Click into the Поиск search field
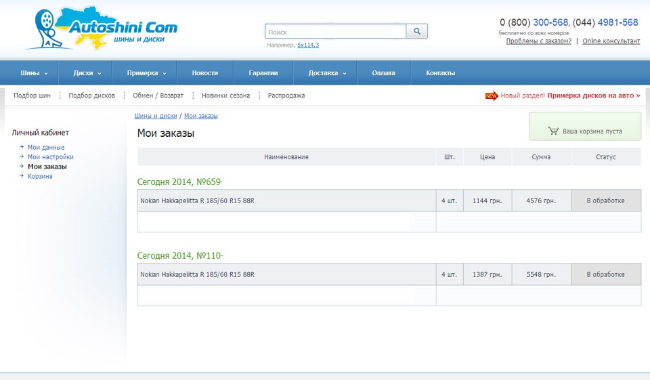This screenshot has width=650, height=380. click(335, 32)
